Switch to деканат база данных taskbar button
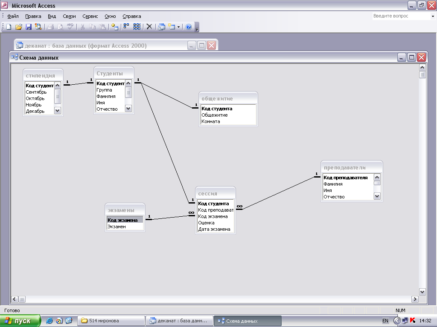Viewport: 437px width, 327px height. [x=179, y=321]
